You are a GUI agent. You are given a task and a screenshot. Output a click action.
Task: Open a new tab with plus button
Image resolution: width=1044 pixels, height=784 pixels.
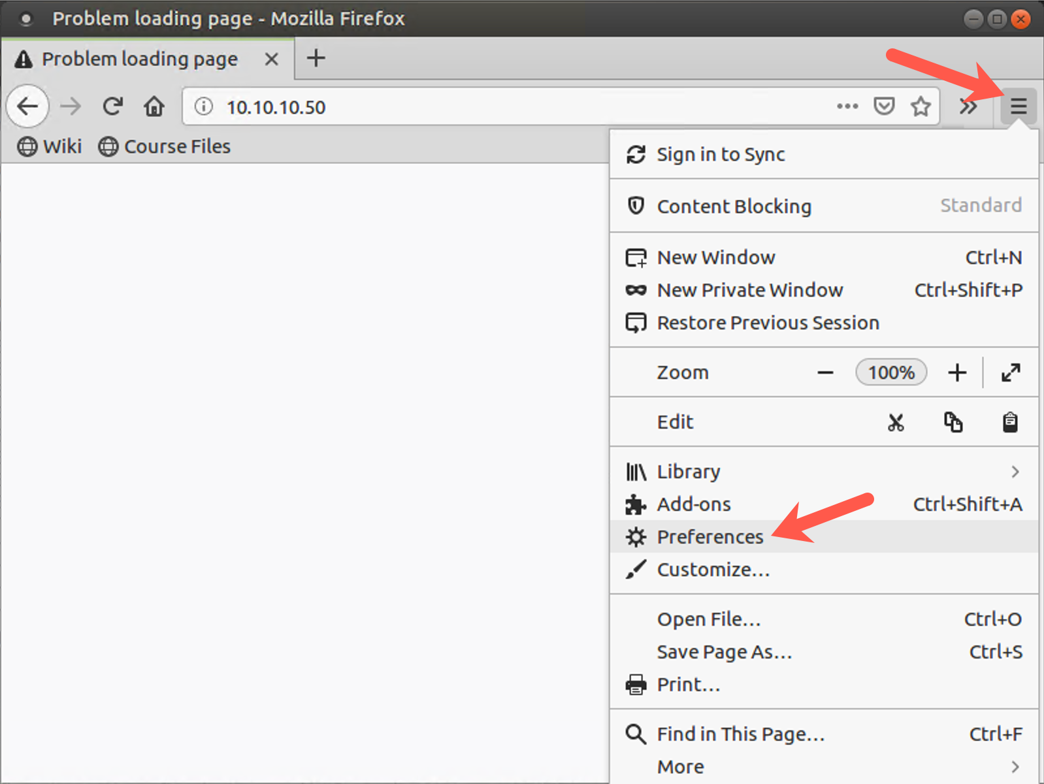(x=316, y=58)
